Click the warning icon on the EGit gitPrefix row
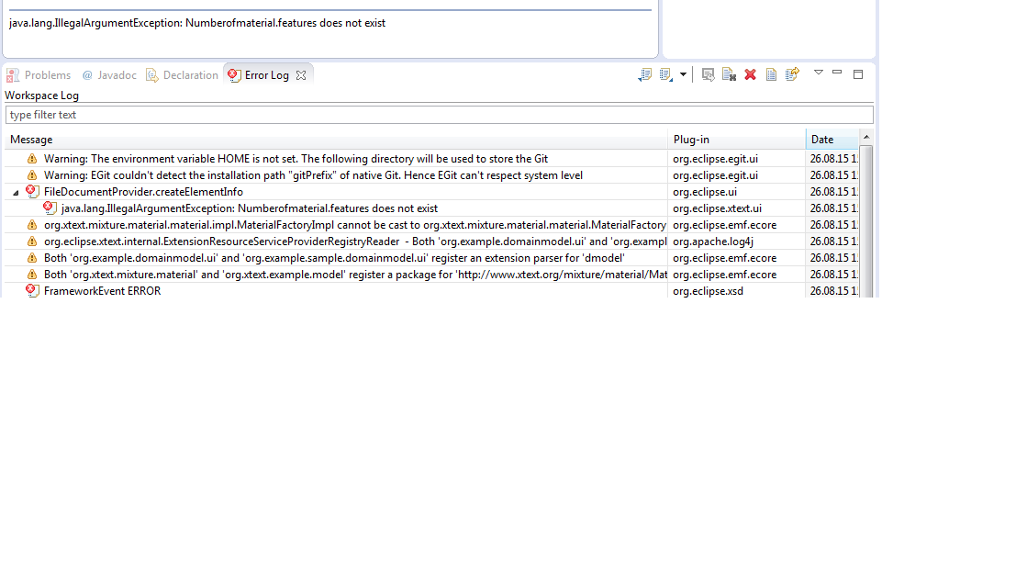The image size is (1027, 573). [x=32, y=175]
